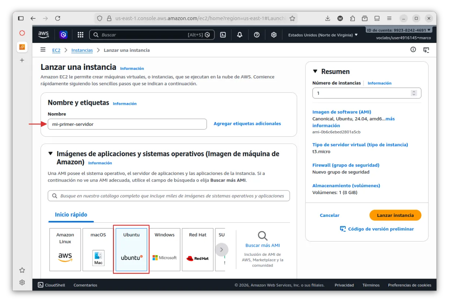Open the notifications bell
The image size is (449, 304).
pos(240,35)
